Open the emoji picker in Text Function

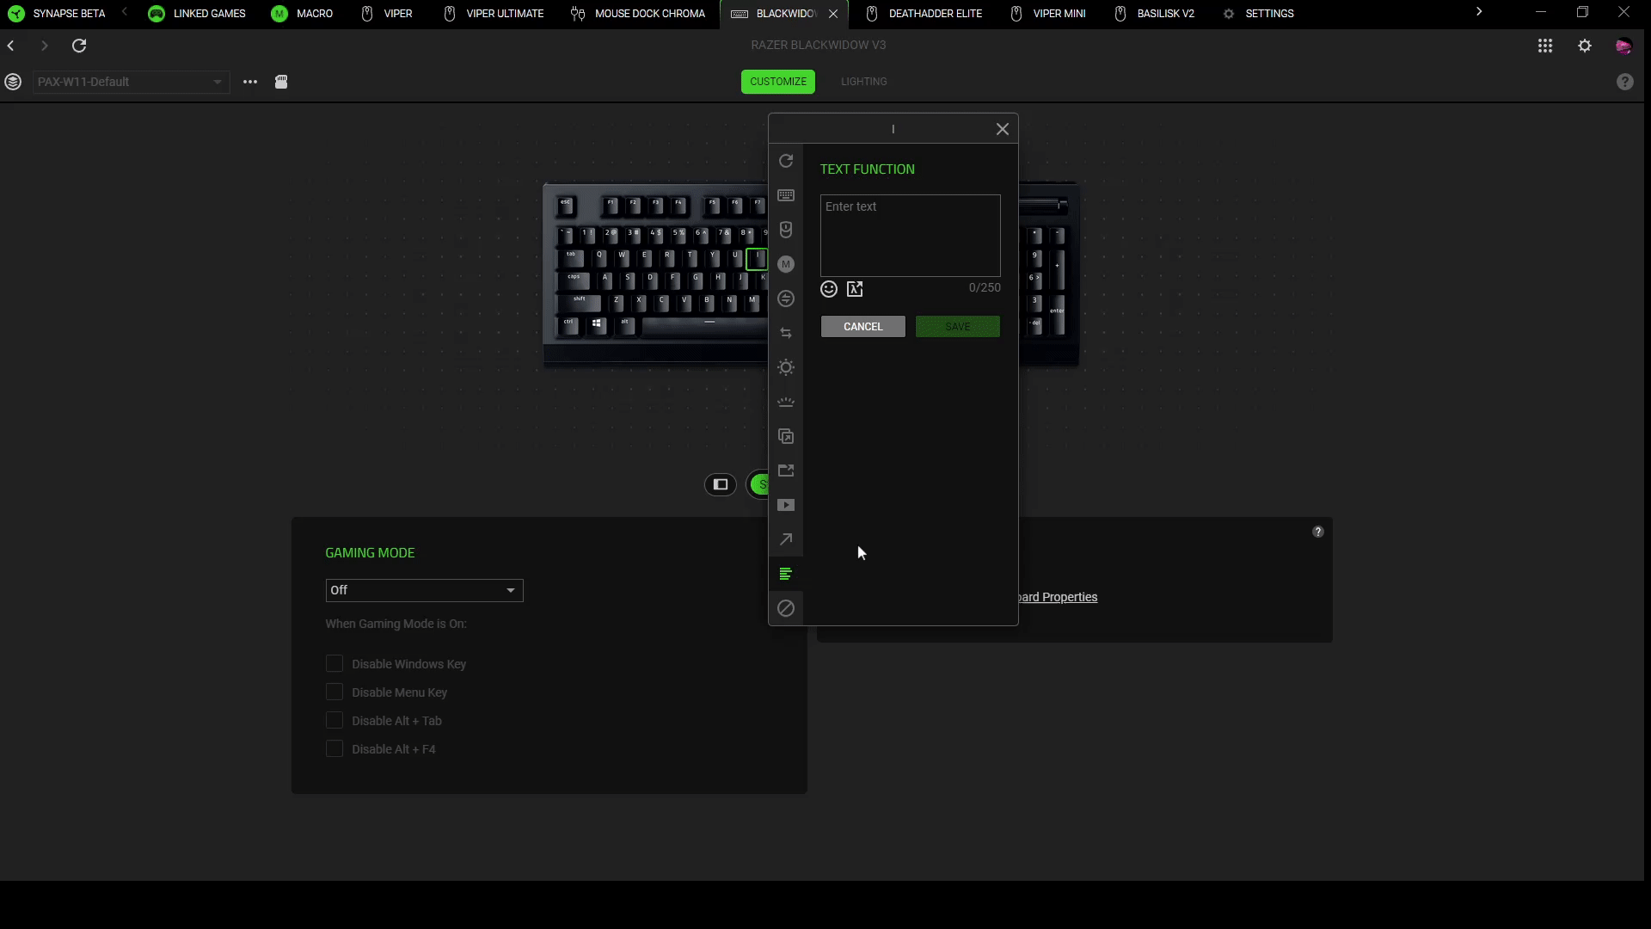828,289
